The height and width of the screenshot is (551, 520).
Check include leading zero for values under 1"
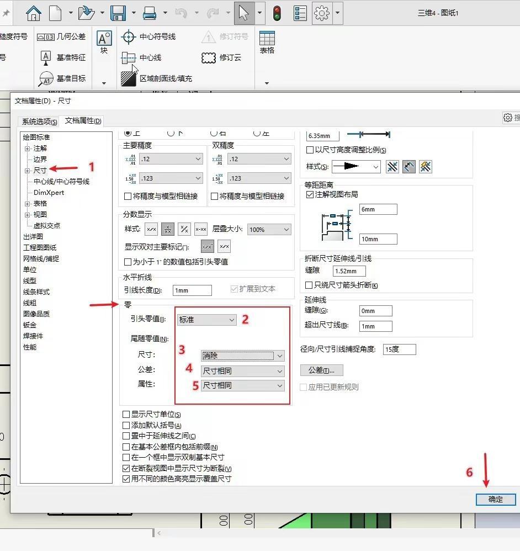[128, 262]
